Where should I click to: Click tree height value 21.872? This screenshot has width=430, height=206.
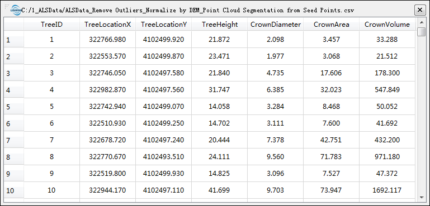tap(220, 40)
